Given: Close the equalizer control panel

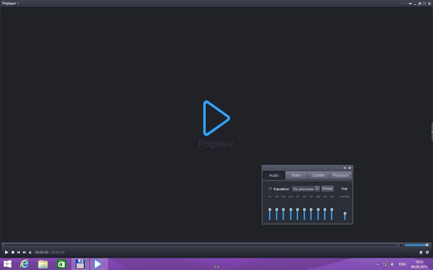Looking at the screenshot, I should pyautogui.click(x=350, y=168).
